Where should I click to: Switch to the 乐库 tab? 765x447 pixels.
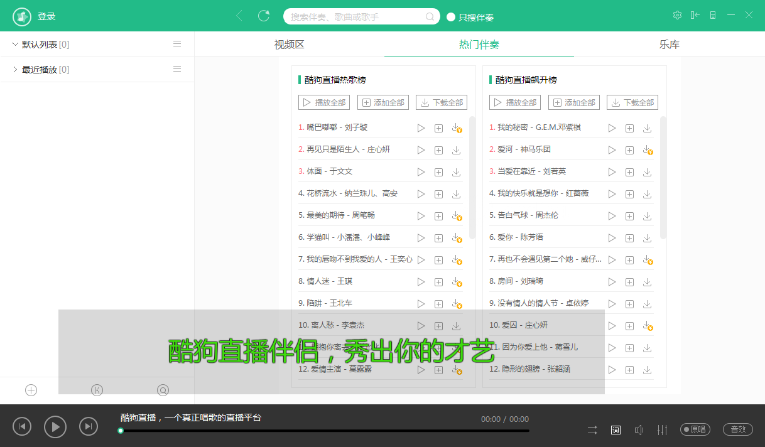click(x=669, y=45)
